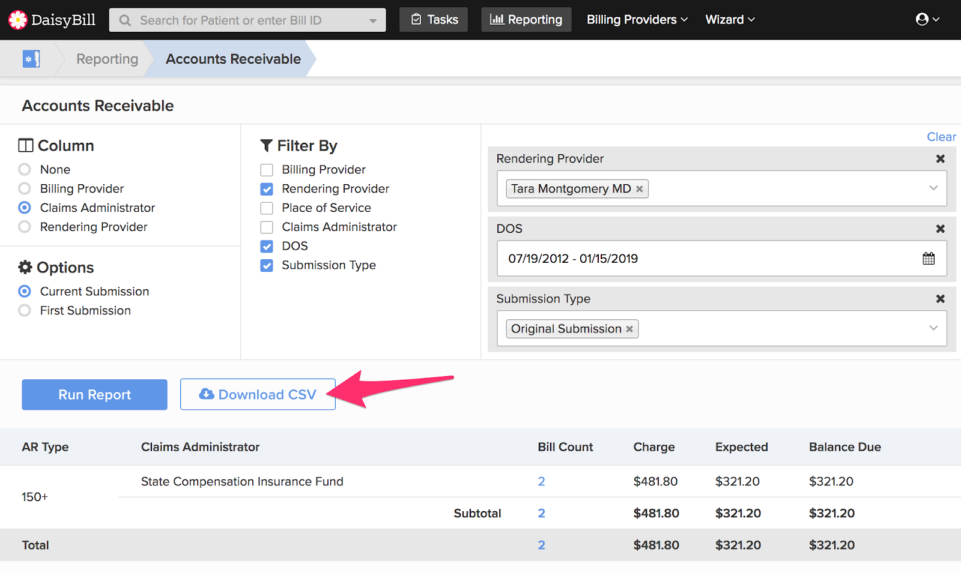The height and width of the screenshot is (573, 961).
Task: Expand the Submission Type selection dropdown
Action: (x=933, y=328)
